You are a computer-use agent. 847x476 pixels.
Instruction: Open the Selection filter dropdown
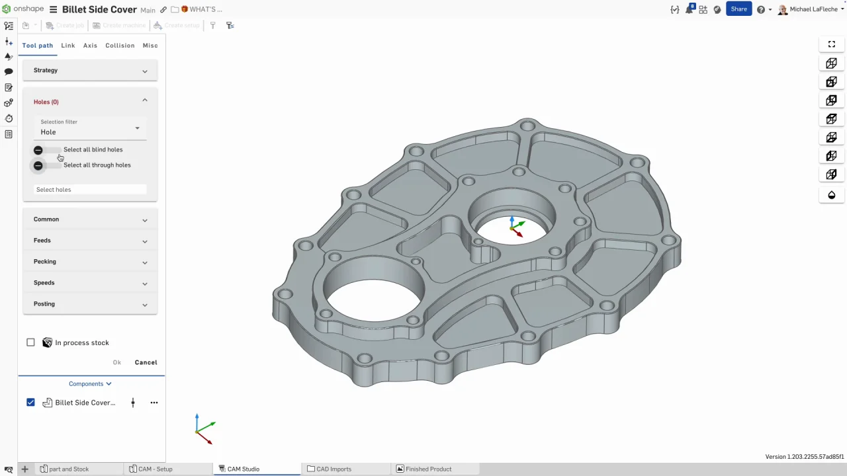pyautogui.click(x=90, y=128)
